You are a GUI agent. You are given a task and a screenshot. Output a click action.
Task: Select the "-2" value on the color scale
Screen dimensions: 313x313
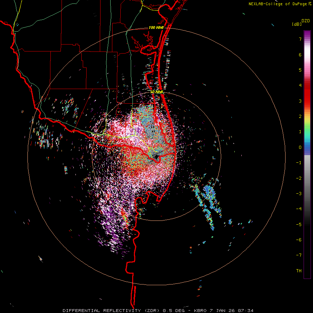pyautogui.click(x=299, y=178)
